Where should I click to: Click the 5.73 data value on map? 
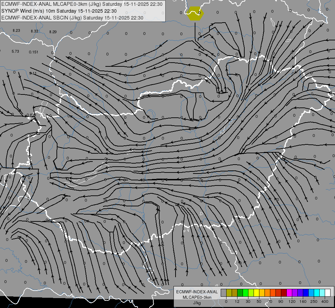click(x=15, y=52)
